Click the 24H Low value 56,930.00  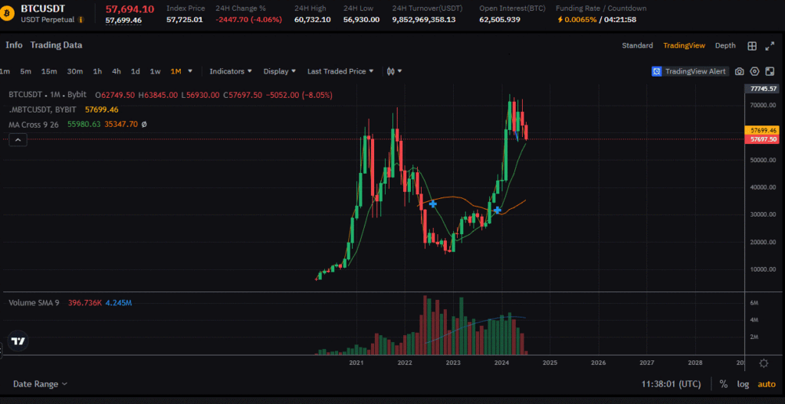coord(362,19)
